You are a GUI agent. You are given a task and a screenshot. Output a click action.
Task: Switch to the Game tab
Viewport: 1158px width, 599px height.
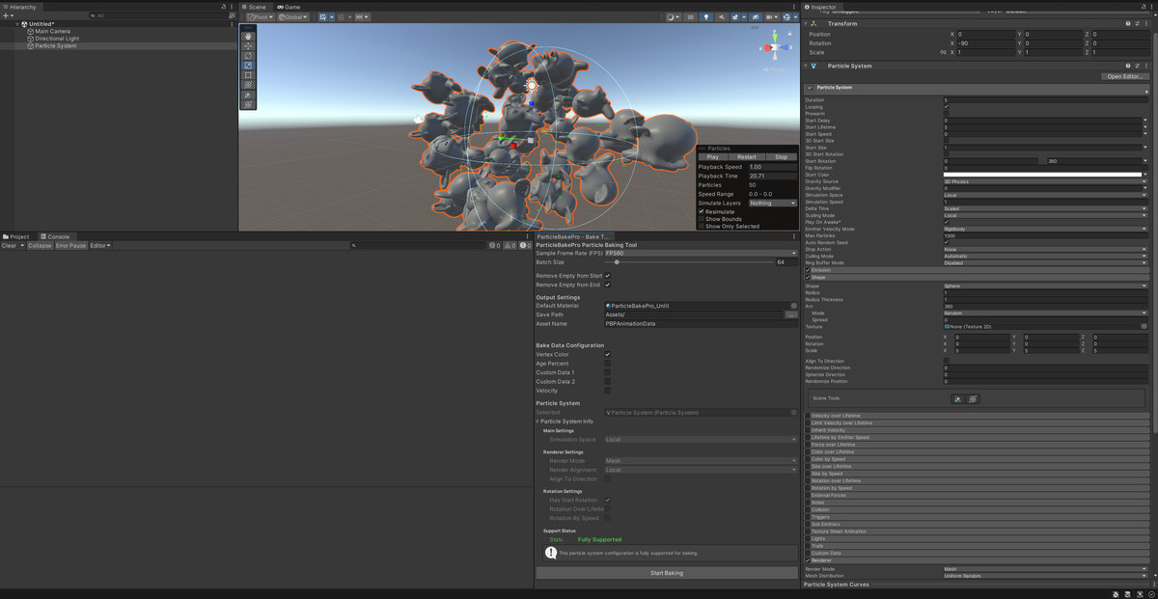coord(289,7)
